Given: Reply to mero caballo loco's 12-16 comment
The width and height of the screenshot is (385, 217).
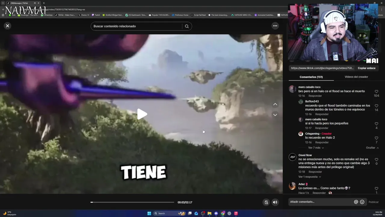Looking at the screenshot, I should (x=315, y=96).
